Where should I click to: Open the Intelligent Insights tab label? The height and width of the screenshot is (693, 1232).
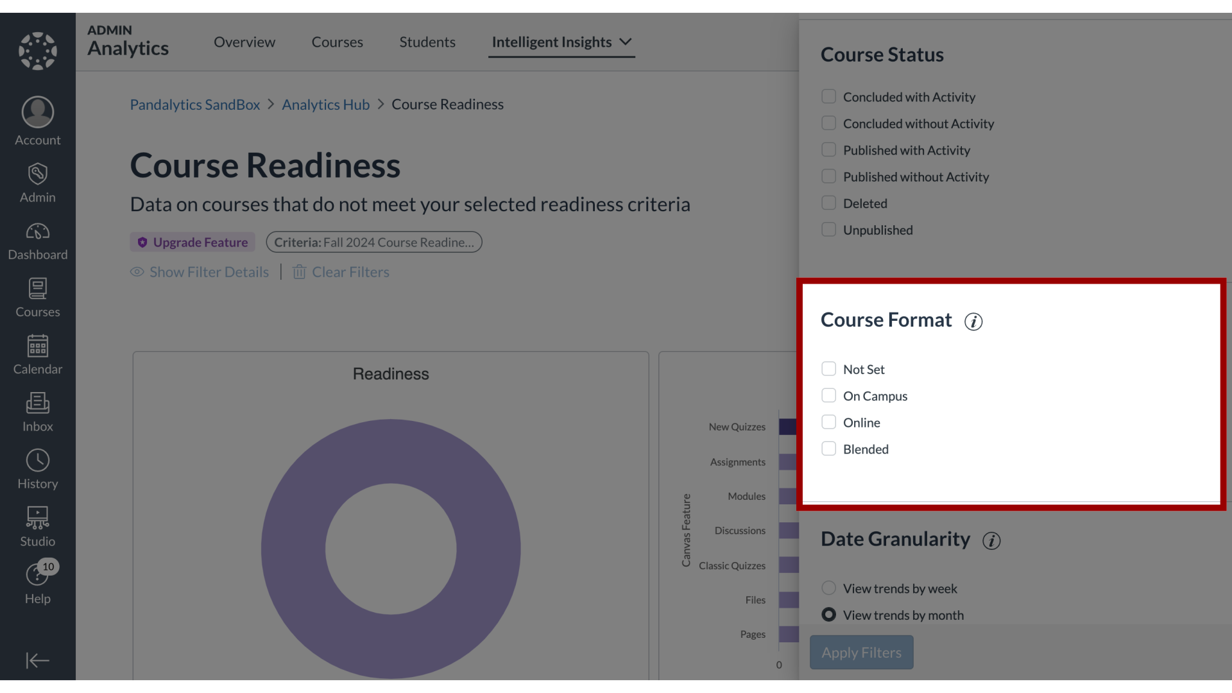[552, 42]
